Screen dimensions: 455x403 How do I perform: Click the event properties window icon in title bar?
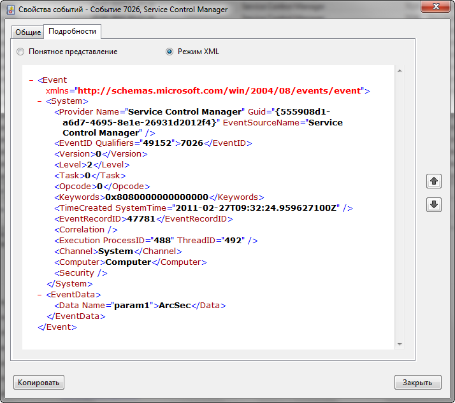pos(10,10)
